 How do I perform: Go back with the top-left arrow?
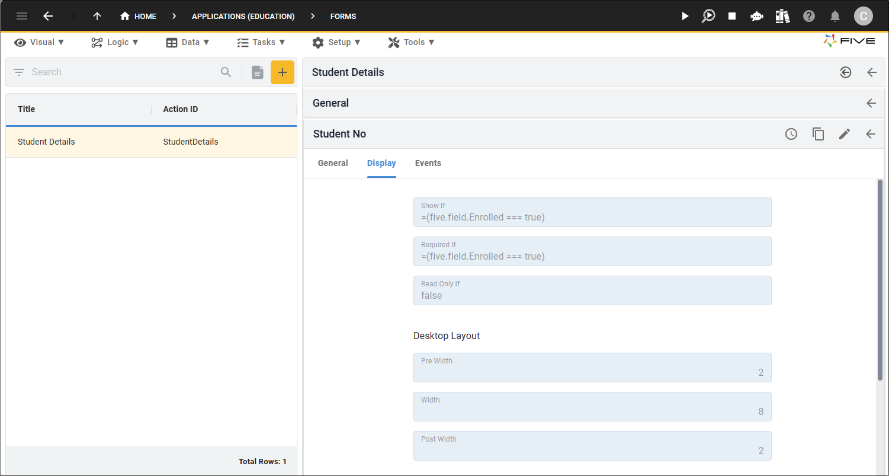(x=48, y=16)
